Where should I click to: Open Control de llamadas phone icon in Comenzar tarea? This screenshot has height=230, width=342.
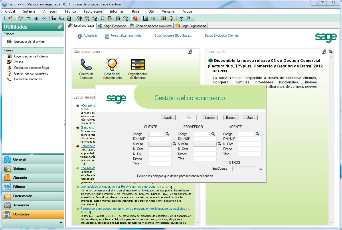(x=86, y=65)
